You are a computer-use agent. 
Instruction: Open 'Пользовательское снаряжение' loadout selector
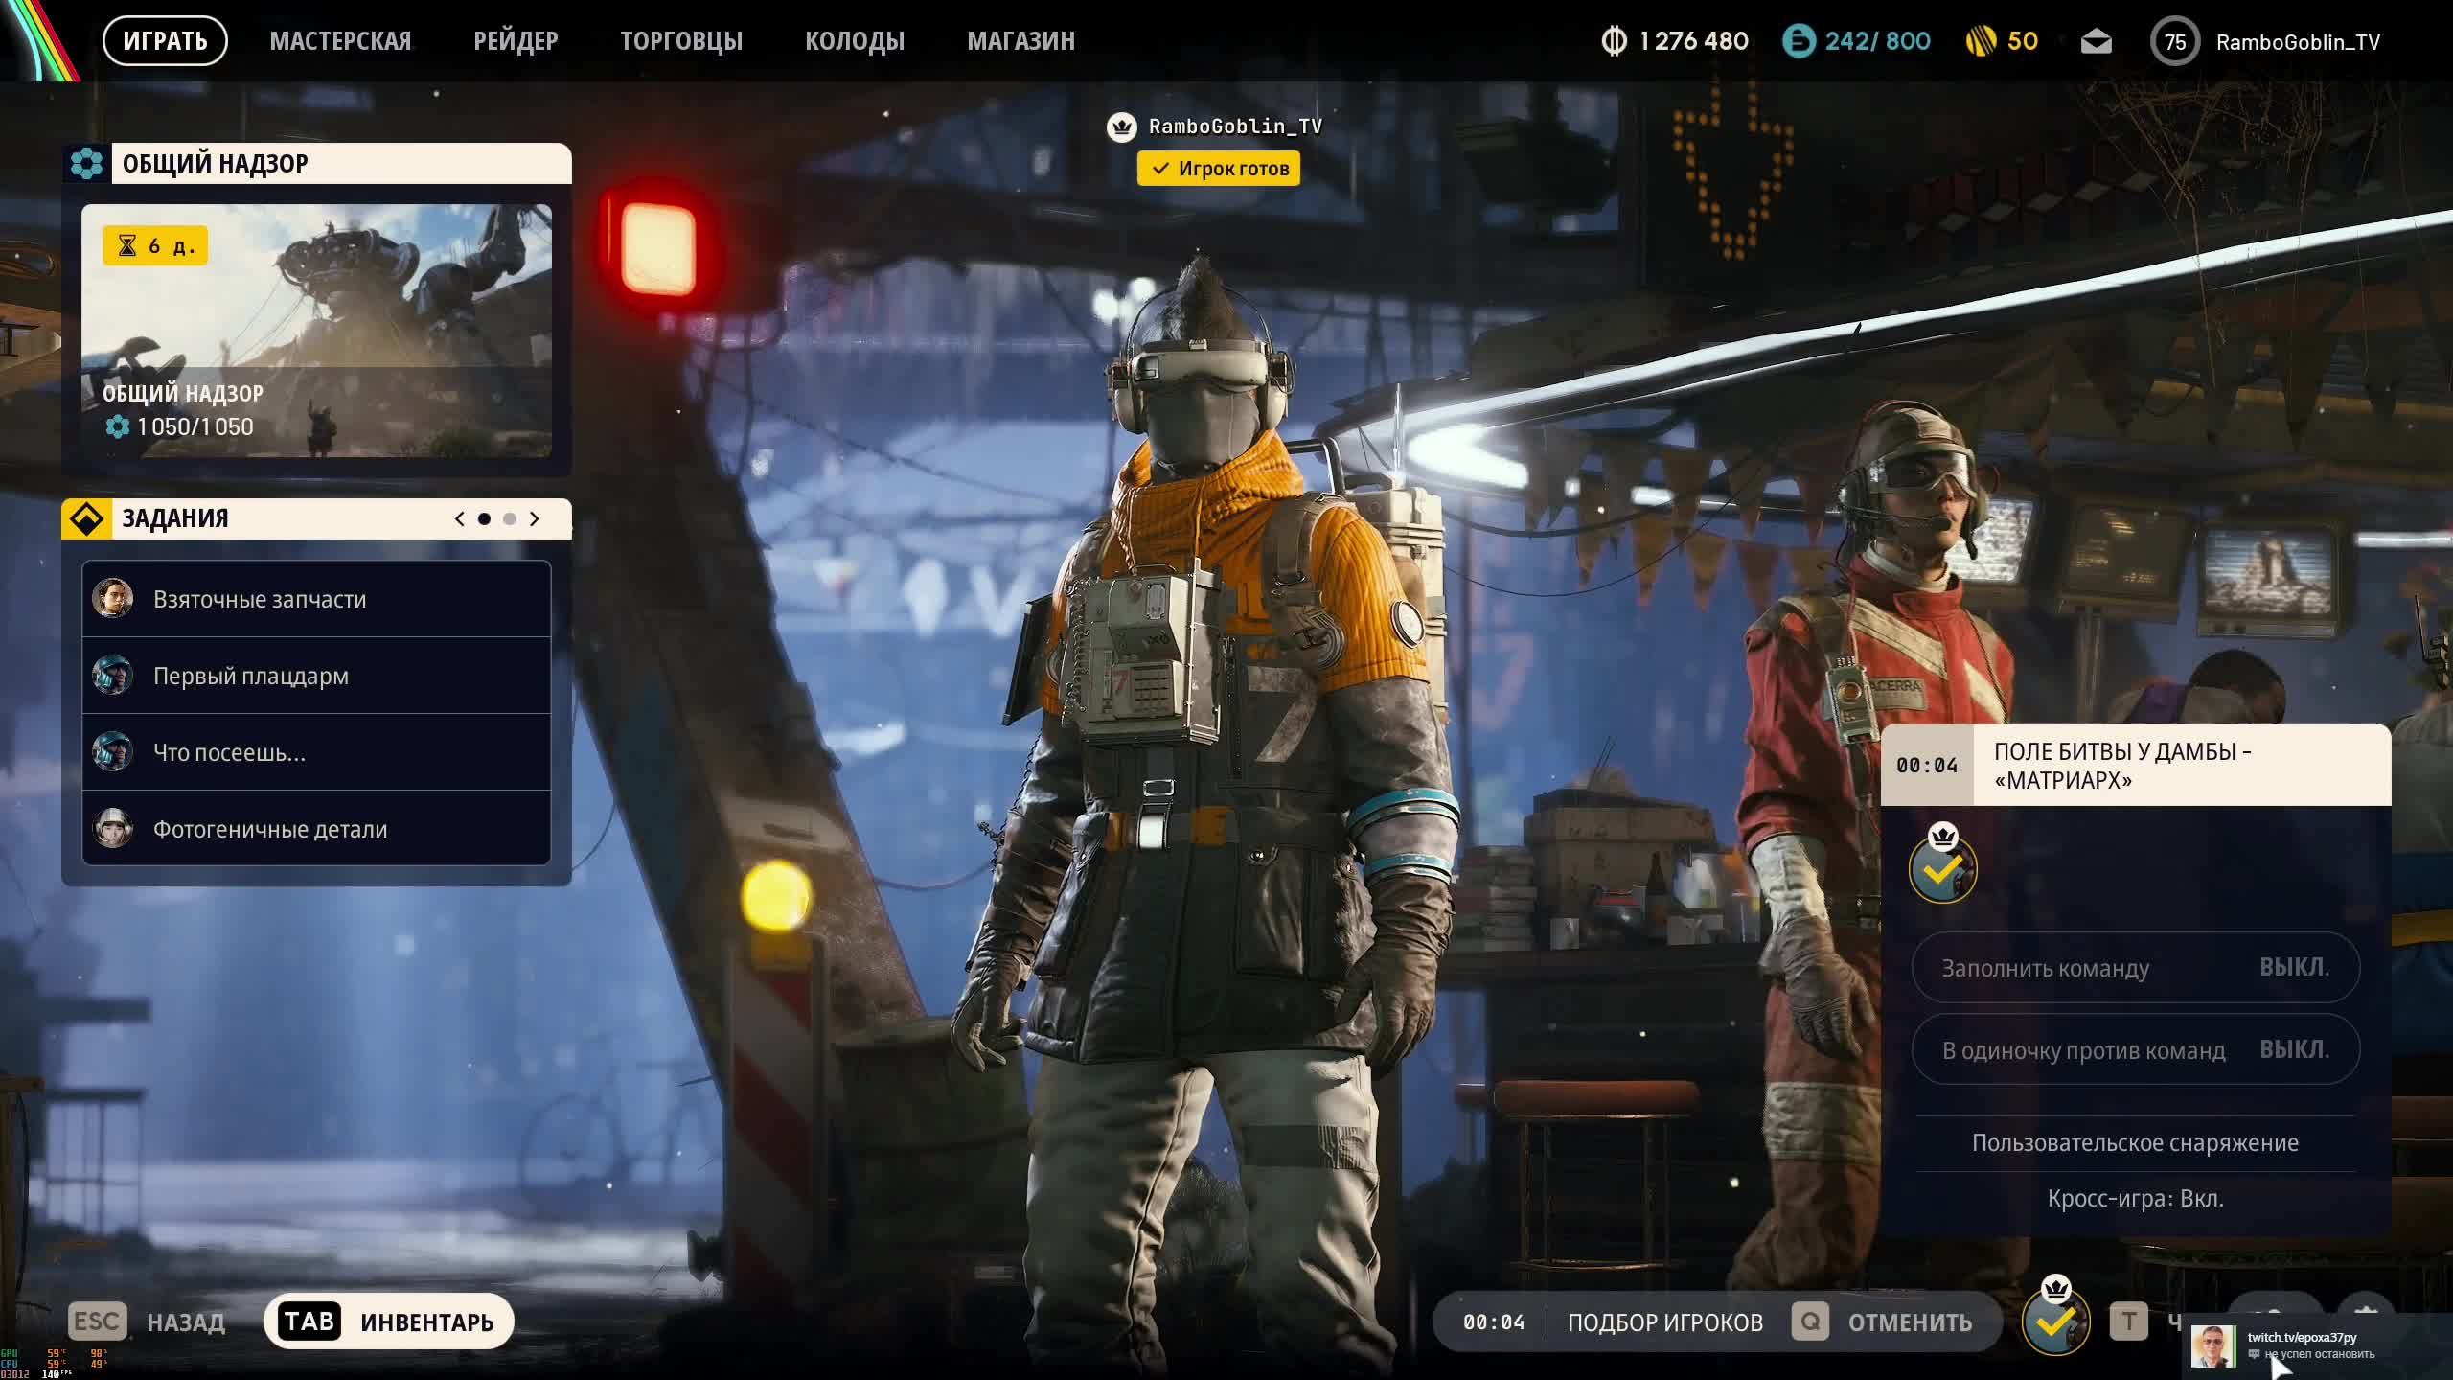tap(2135, 1143)
